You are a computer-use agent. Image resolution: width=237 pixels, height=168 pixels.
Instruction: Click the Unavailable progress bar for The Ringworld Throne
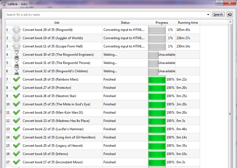153,63
